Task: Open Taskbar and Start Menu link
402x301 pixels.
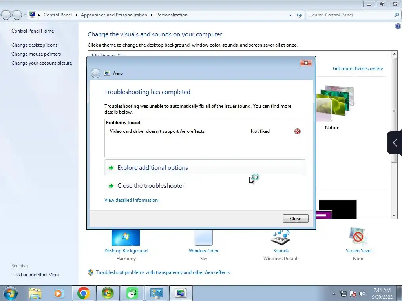Action: tap(36, 275)
